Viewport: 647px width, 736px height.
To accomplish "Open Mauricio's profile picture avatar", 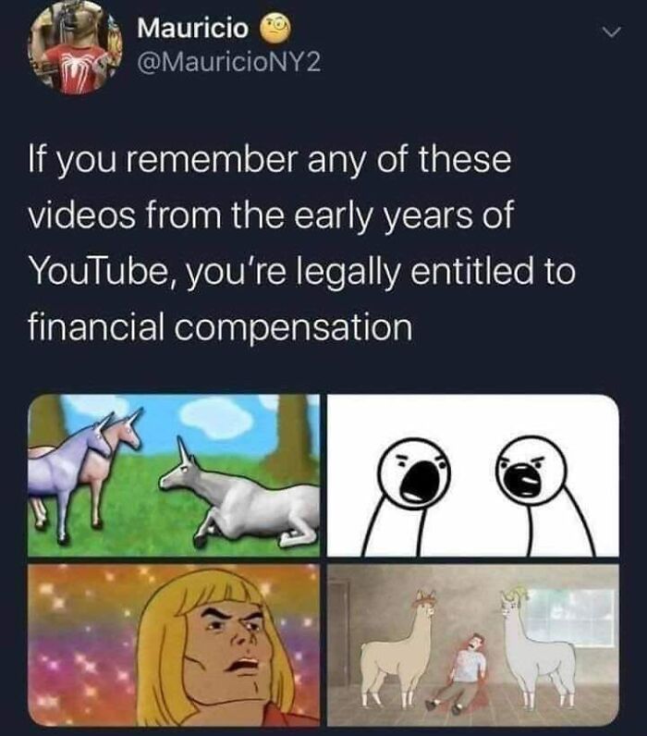I will 76,48.
